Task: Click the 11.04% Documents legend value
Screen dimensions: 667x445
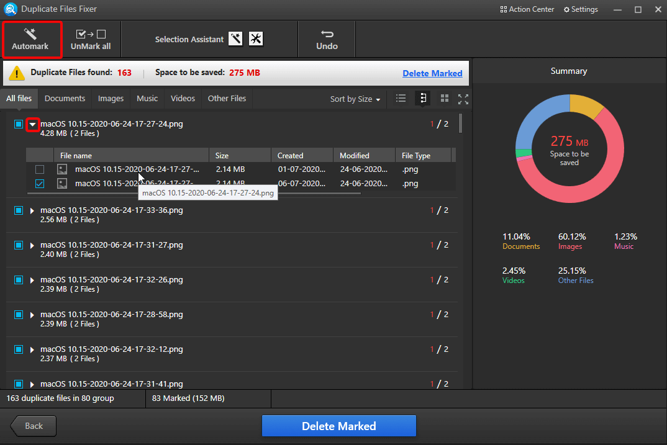Action: coord(516,236)
